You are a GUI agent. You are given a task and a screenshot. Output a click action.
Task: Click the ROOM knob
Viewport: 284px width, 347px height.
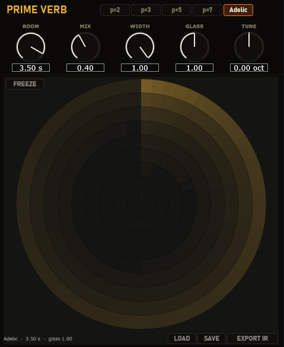(x=31, y=47)
